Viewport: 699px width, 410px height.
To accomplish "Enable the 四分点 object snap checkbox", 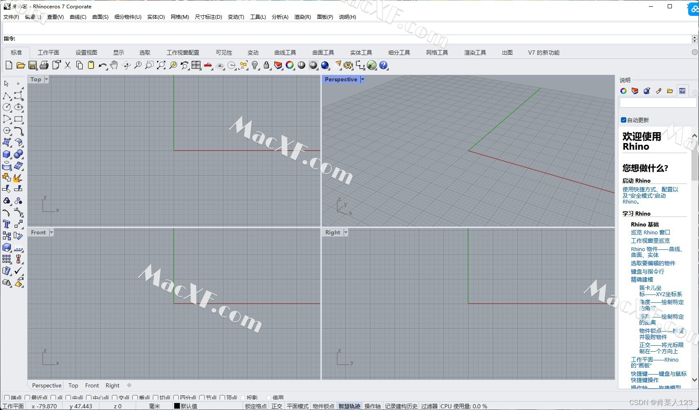I will point(176,398).
